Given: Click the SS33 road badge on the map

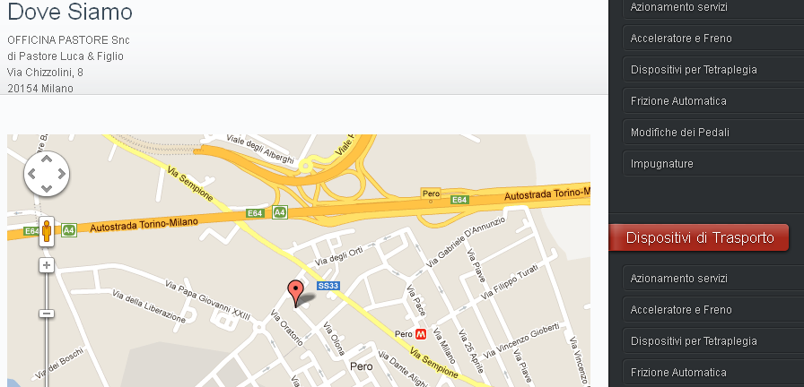Looking at the screenshot, I should click(328, 286).
